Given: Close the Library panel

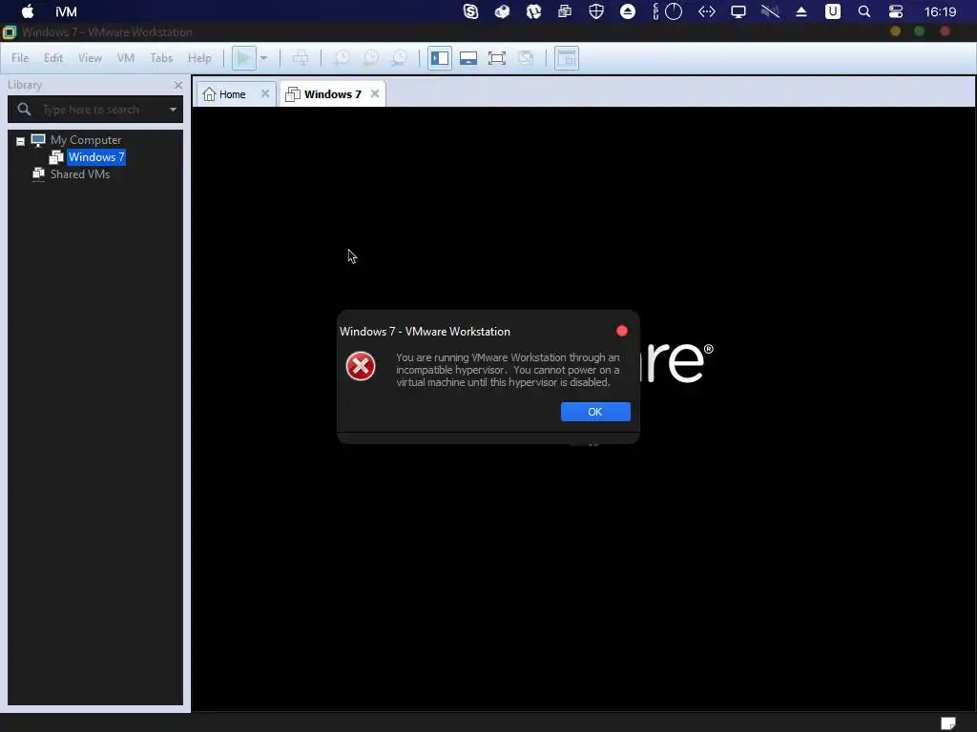Looking at the screenshot, I should pyautogui.click(x=178, y=85).
